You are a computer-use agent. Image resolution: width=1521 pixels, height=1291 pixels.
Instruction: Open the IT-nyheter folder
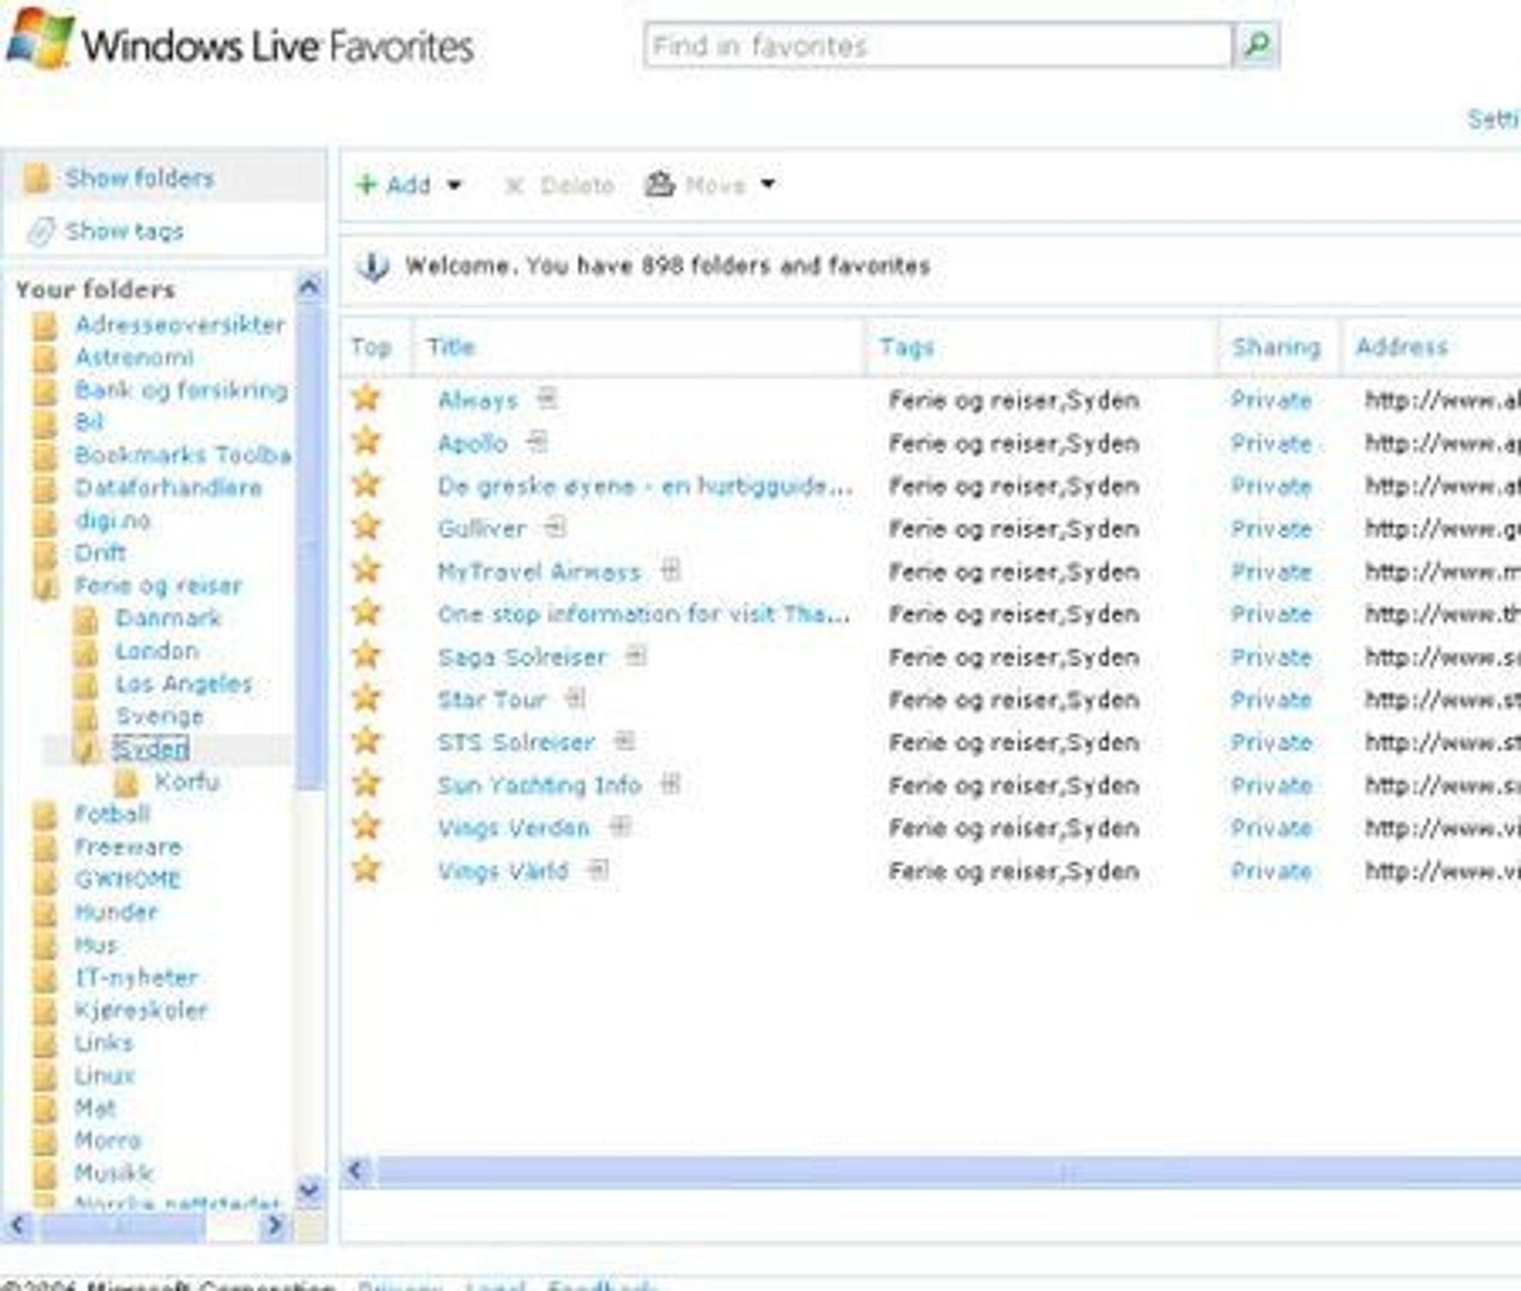click(136, 978)
